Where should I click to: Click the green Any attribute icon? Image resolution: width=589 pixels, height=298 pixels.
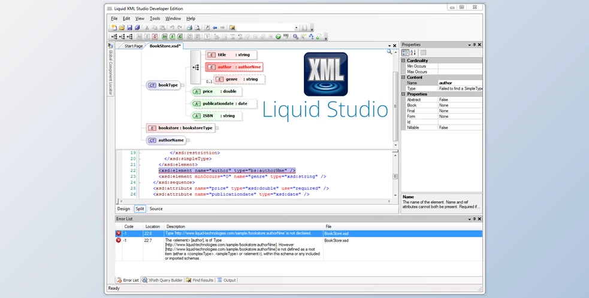click(165, 37)
